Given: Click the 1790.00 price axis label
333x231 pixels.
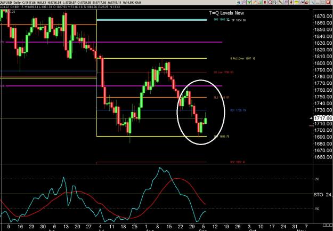Looking at the screenshot, I should [323, 70].
